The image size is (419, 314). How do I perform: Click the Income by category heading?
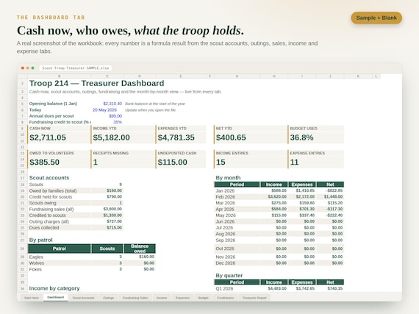point(54,288)
